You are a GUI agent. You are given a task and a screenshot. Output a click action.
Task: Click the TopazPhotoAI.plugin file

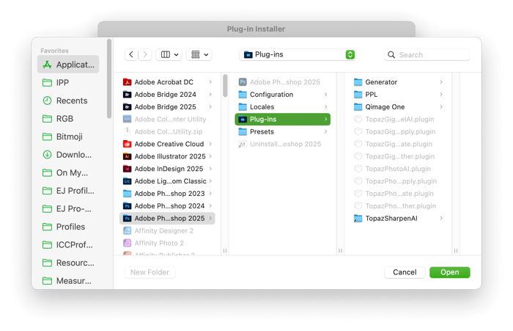coord(398,169)
